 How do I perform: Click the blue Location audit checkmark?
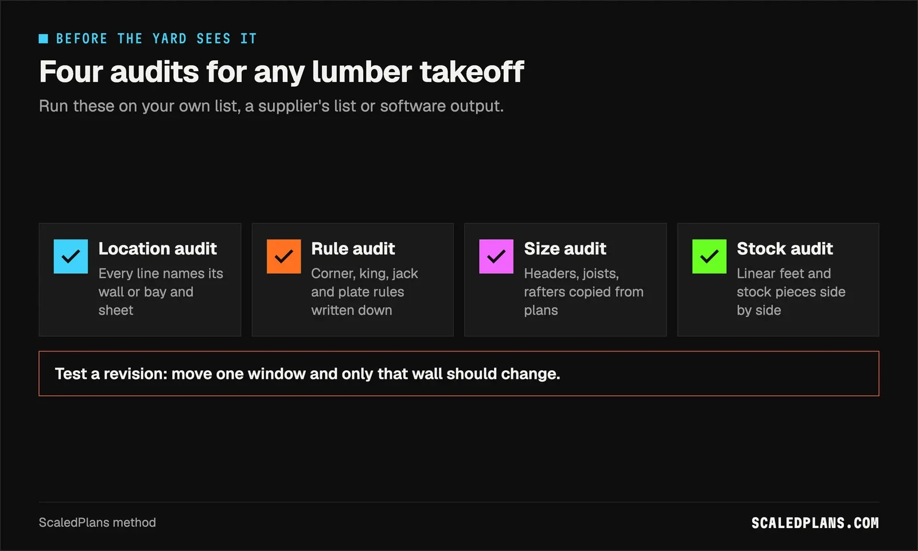(71, 257)
